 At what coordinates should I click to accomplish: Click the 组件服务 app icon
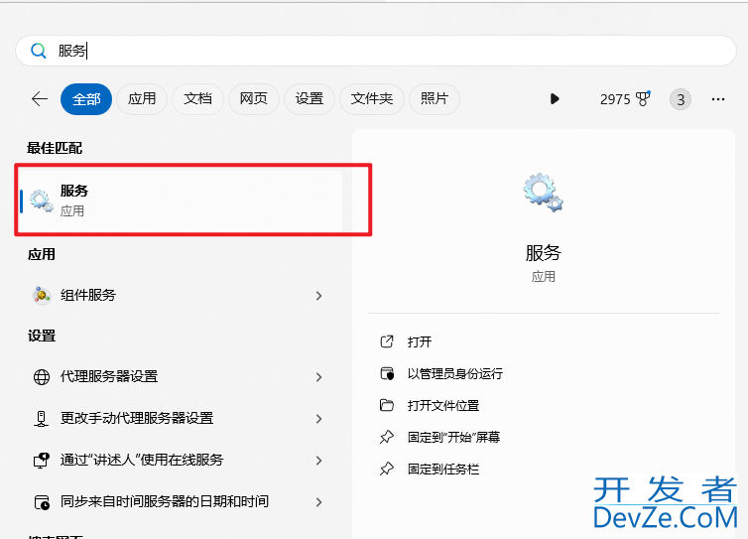point(42,295)
